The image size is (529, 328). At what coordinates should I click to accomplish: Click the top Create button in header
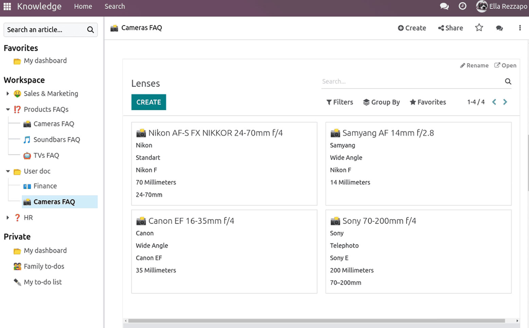[412, 28]
